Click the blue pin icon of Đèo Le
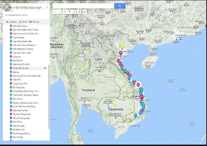This screenshot has width=207, height=146. pyautogui.click(x=11, y=72)
